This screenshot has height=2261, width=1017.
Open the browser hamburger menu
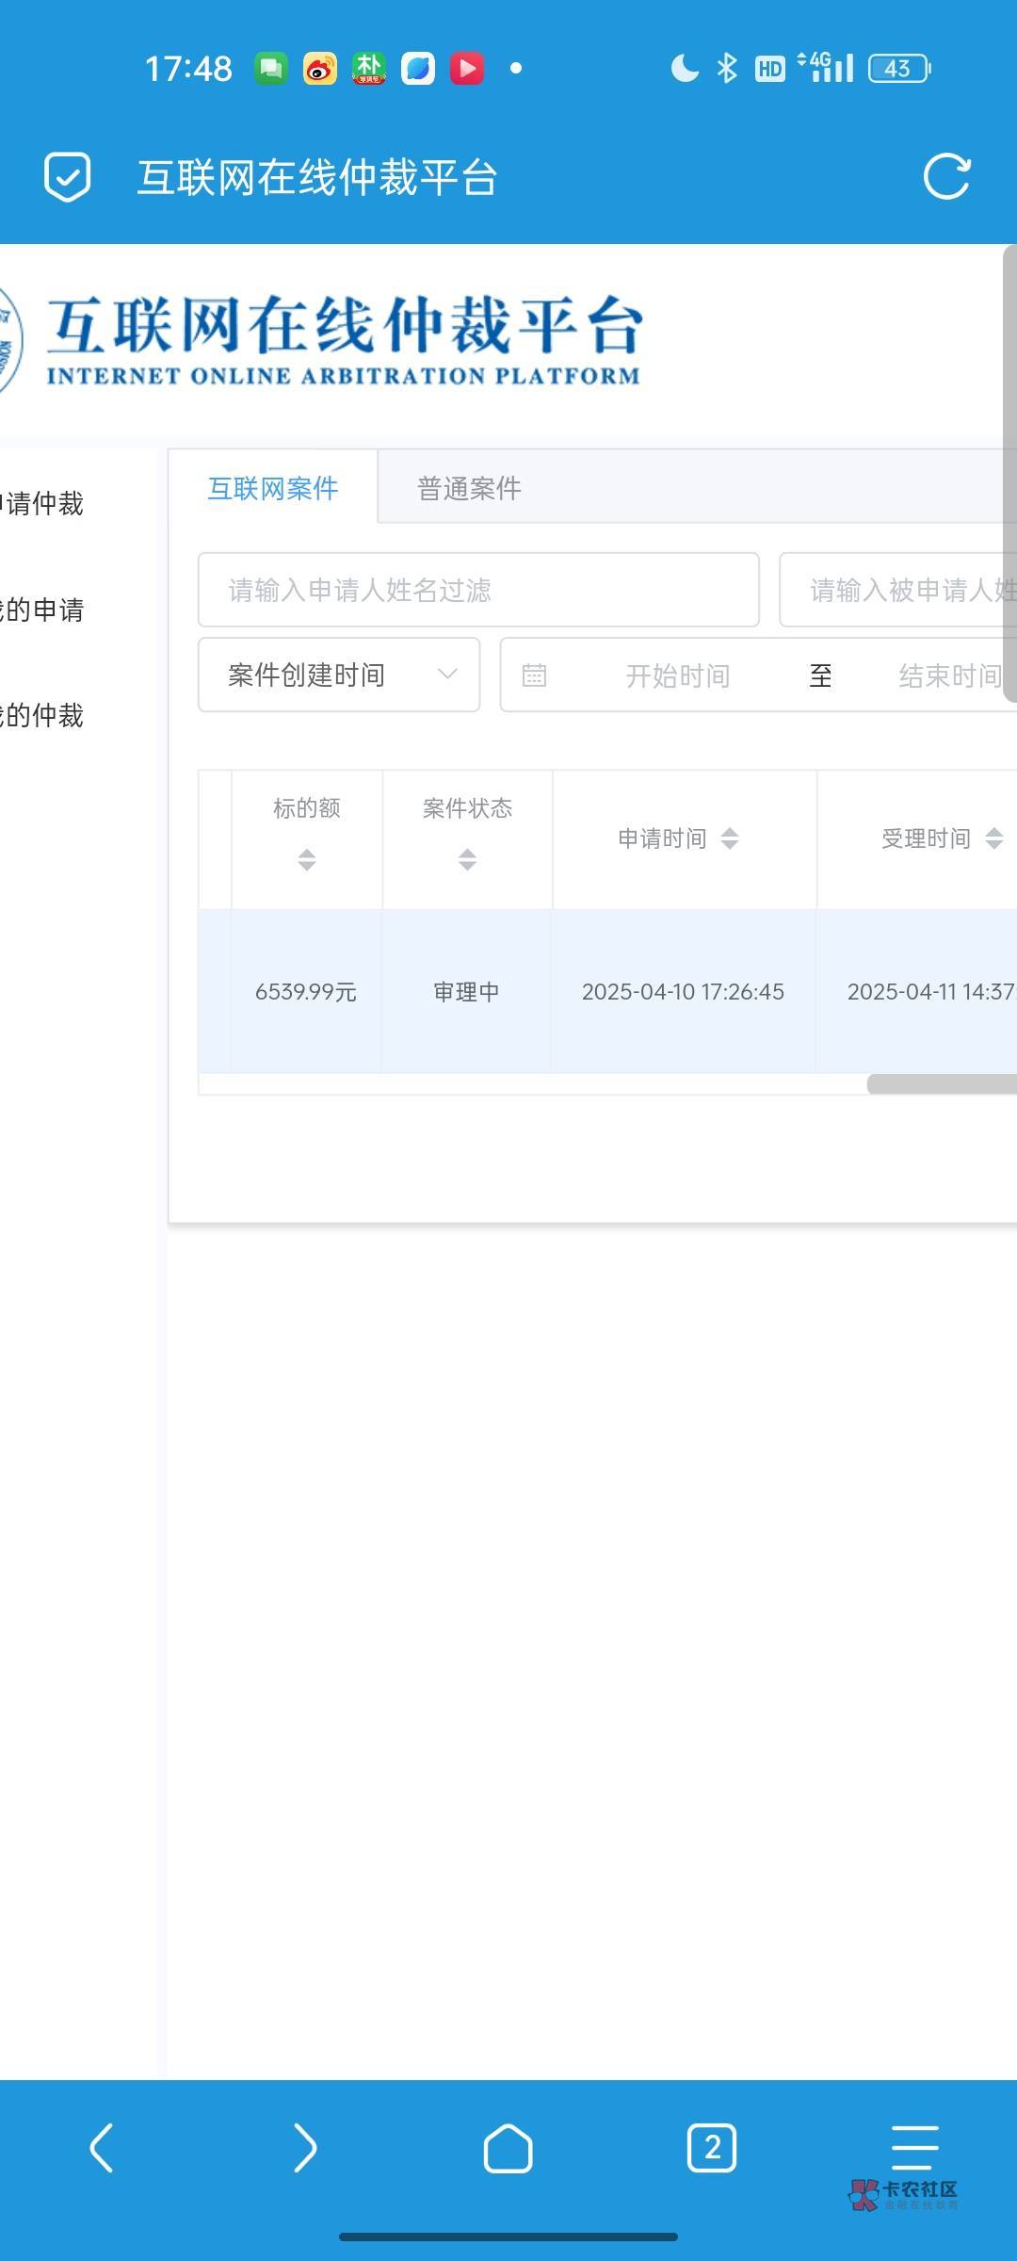pyautogui.click(x=914, y=2148)
